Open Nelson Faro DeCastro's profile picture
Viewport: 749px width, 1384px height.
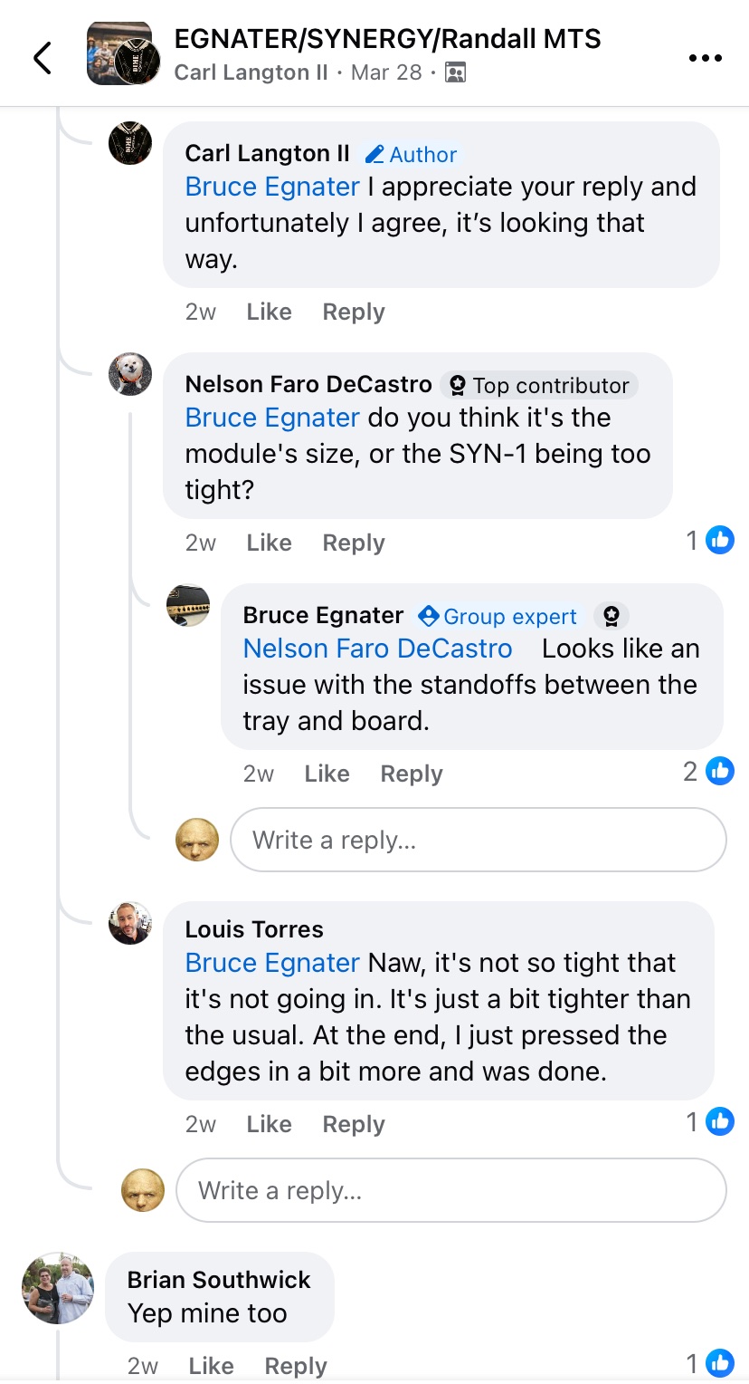(130, 374)
